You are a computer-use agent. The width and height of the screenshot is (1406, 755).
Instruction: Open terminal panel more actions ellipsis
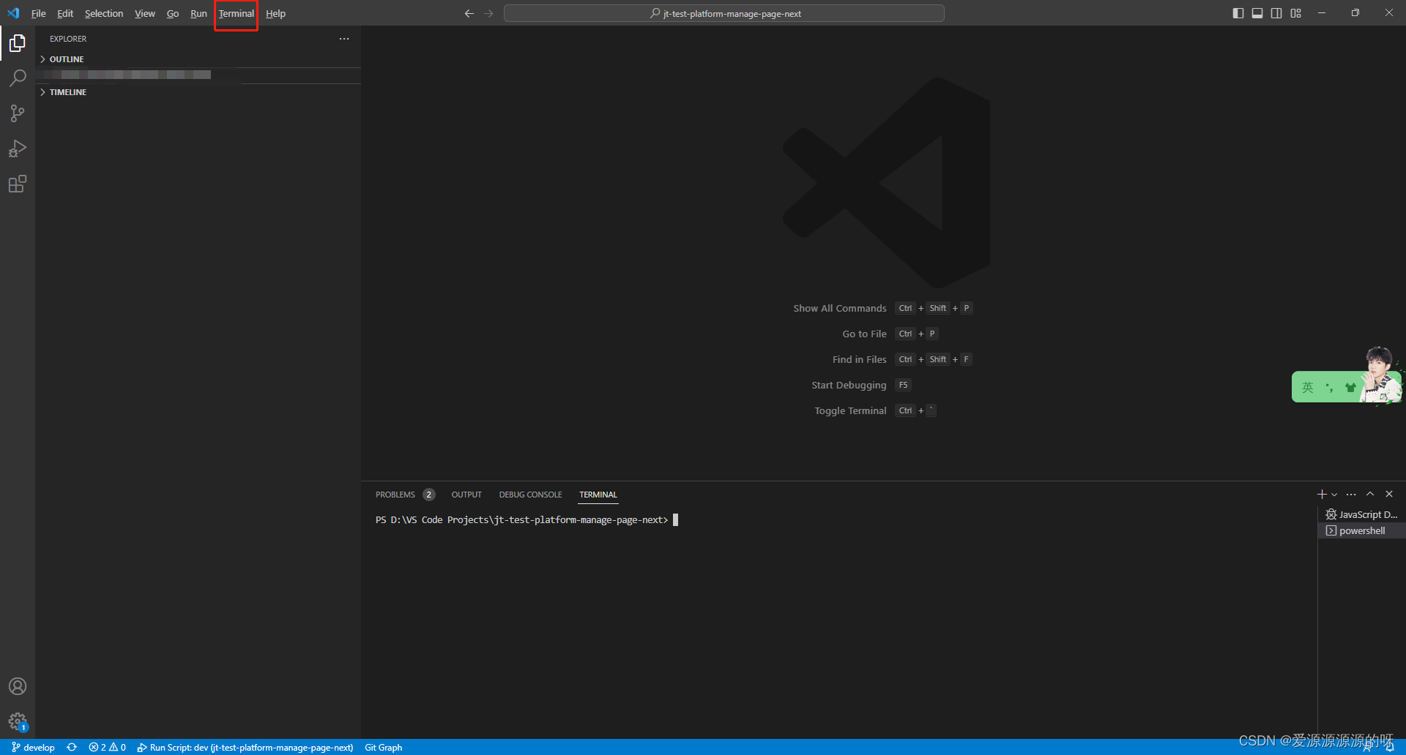1351,495
